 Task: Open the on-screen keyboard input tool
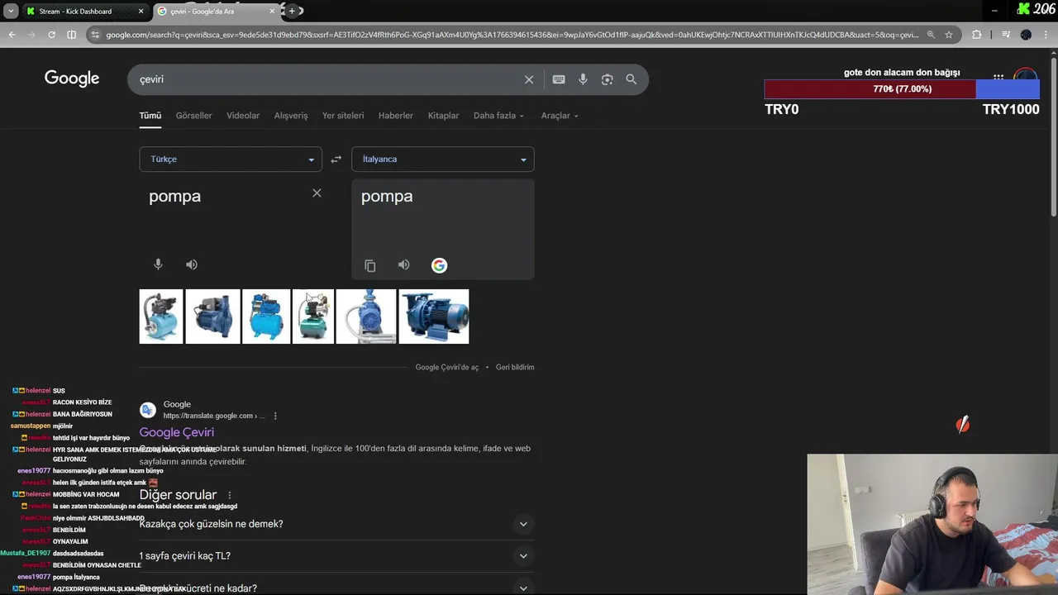coord(559,79)
